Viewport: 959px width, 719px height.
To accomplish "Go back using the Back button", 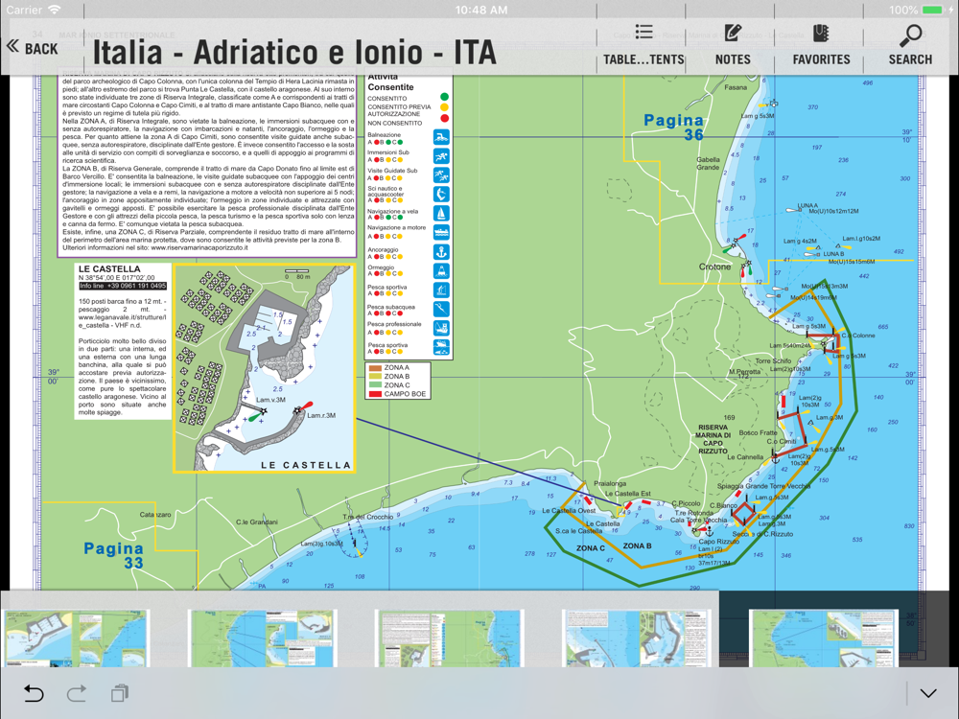I will [33, 48].
